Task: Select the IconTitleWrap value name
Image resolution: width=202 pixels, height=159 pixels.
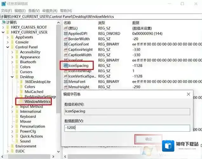Action: coord(80,71)
